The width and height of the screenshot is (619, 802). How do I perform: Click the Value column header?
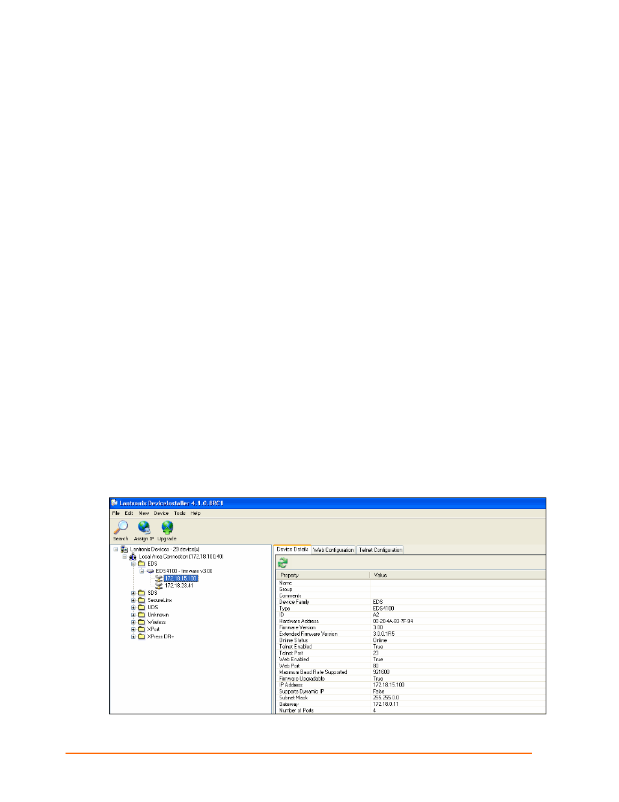pos(458,575)
